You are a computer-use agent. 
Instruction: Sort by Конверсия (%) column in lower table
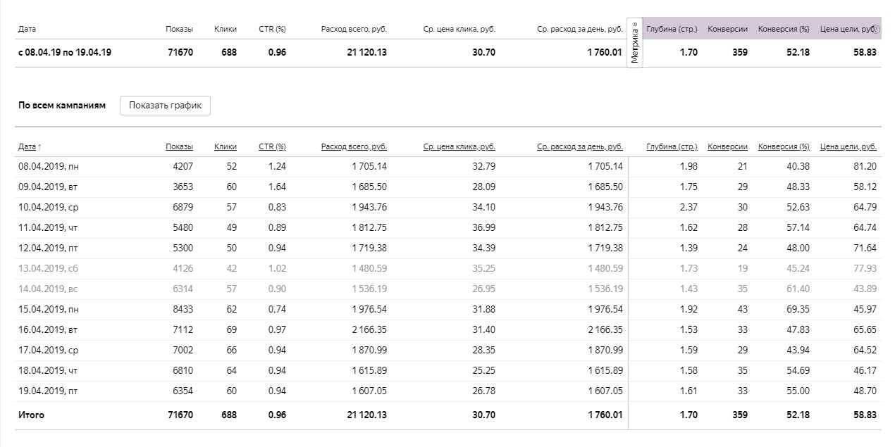coord(784,146)
